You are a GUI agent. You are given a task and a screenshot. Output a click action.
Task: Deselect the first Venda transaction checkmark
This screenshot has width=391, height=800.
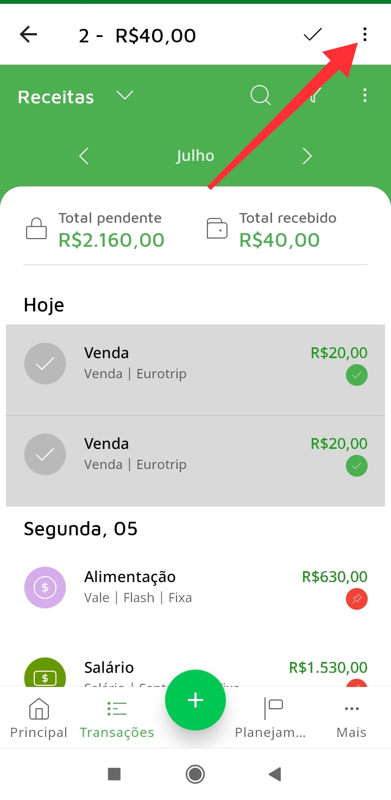click(x=45, y=364)
